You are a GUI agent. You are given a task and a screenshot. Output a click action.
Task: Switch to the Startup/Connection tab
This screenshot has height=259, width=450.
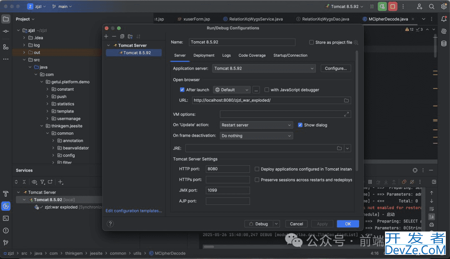290,55
